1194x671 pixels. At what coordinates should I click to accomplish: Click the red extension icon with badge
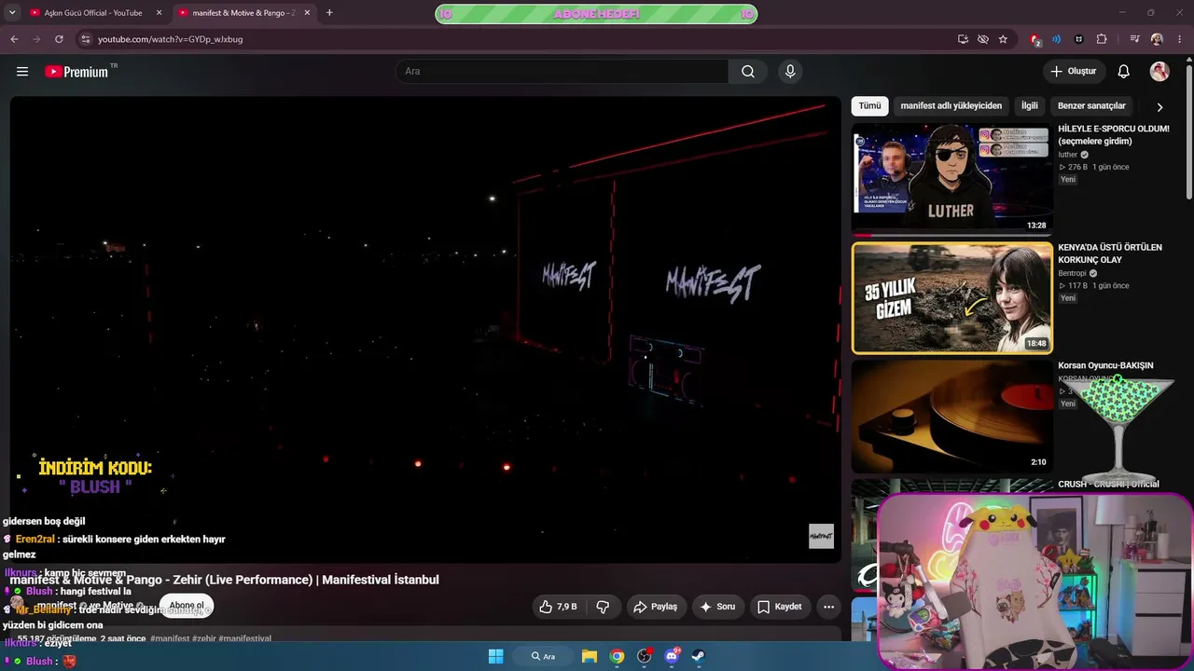pos(1034,39)
